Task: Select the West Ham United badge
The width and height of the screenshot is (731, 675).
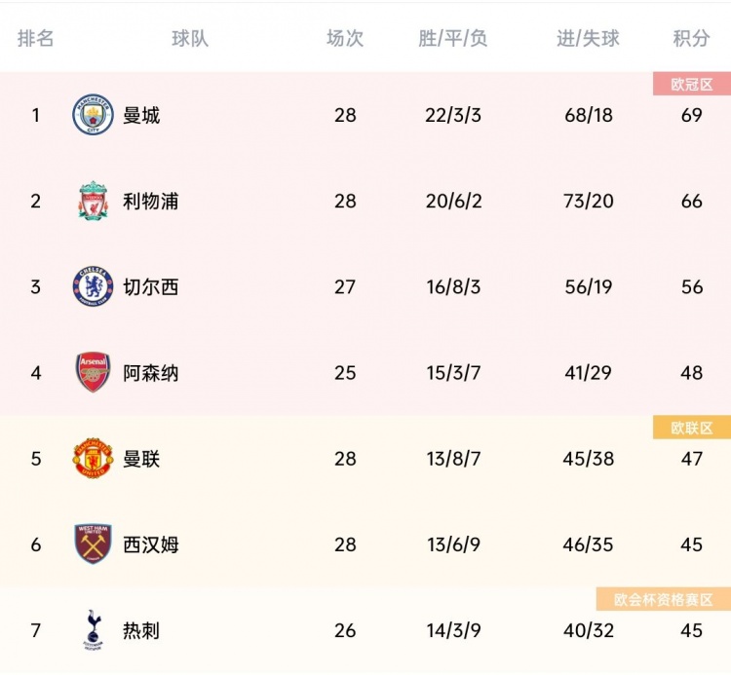Action: coord(94,544)
